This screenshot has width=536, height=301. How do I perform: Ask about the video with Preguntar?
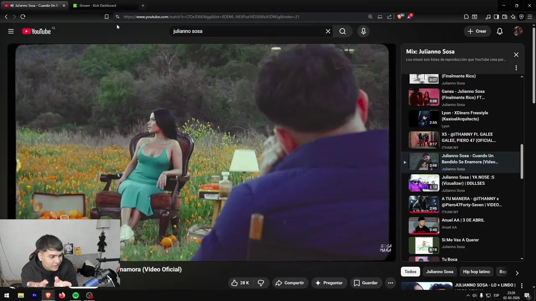click(x=329, y=283)
